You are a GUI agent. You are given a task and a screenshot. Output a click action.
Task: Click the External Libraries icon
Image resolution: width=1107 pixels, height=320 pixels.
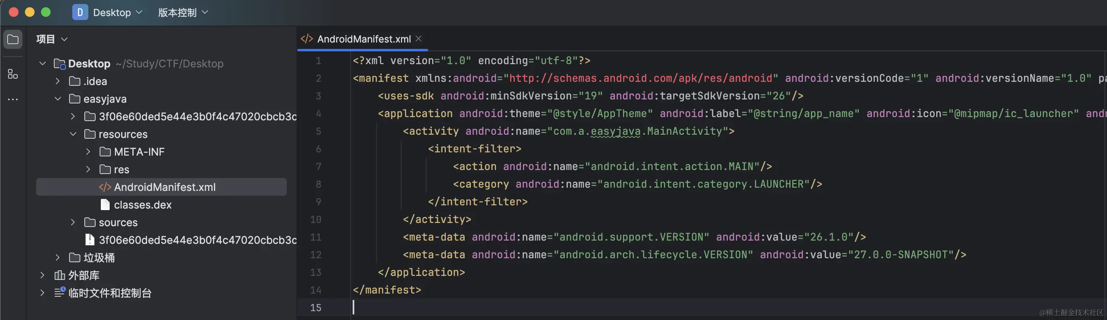pos(59,275)
